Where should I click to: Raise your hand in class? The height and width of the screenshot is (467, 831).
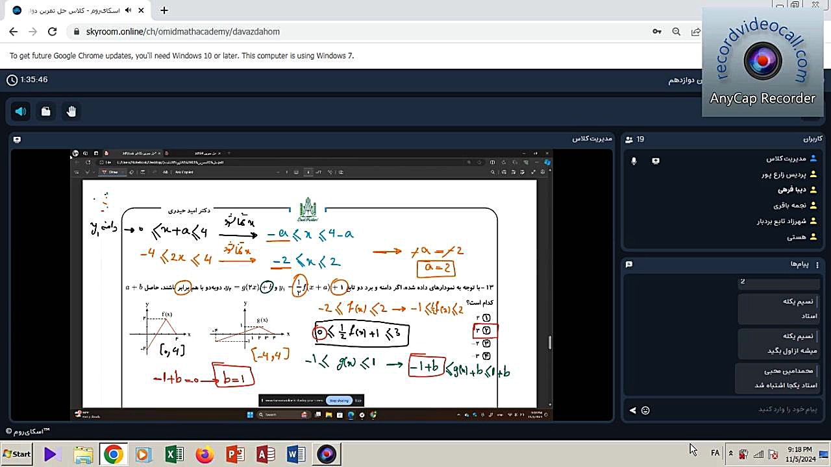click(71, 112)
